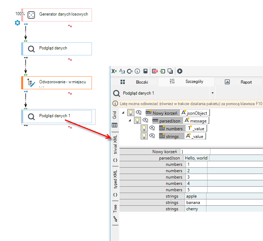The height and width of the screenshot is (241, 263).
Task: Click the dice icon of Generator danych losowych
Action: (x=31, y=15)
